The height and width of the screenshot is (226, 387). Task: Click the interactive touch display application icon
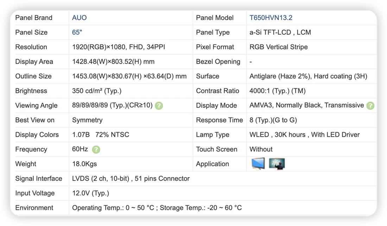click(277, 164)
